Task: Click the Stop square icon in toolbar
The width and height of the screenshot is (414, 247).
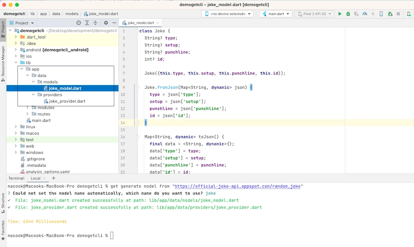Action: (x=398, y=14)
